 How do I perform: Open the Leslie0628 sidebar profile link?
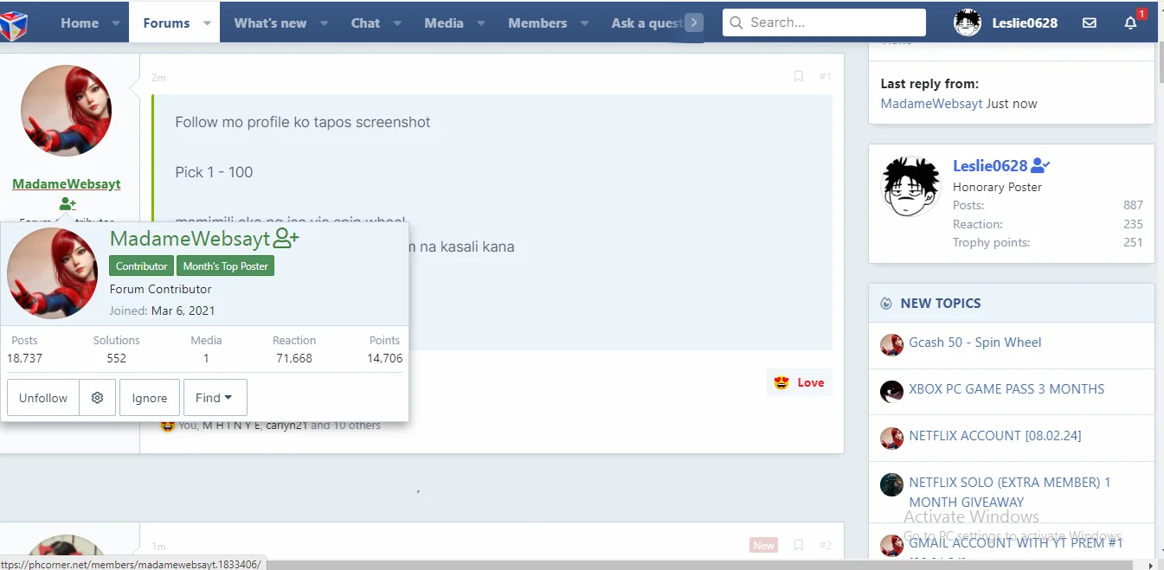coord(990,166)
